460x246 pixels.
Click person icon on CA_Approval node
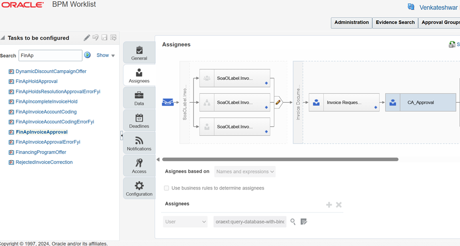point(393,102)
